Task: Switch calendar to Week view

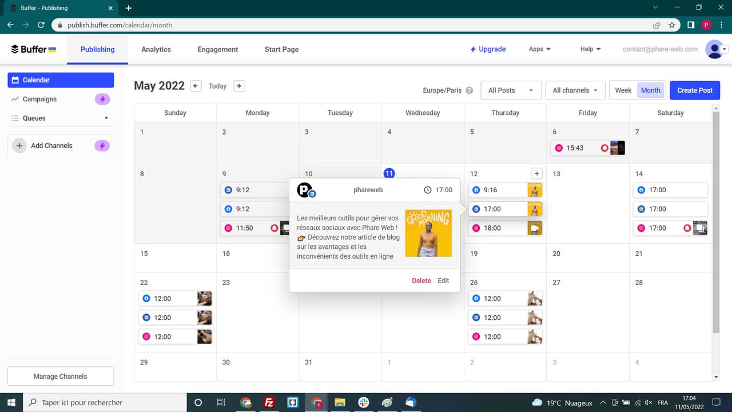Action: 623,90
